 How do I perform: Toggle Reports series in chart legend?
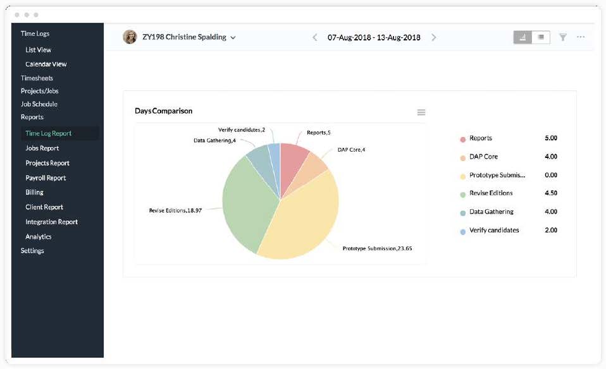coord(481,138)
